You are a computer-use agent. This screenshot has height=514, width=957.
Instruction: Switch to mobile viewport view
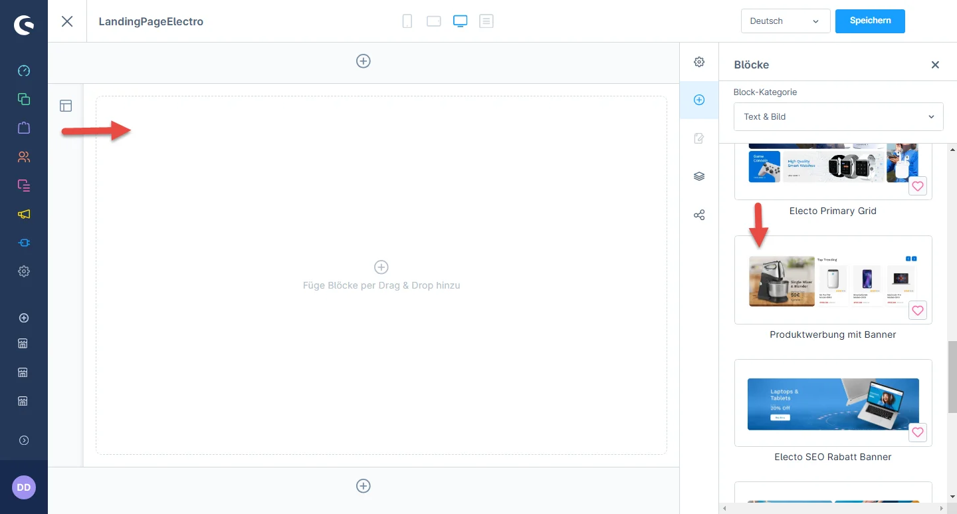click(x=407, y=21)
